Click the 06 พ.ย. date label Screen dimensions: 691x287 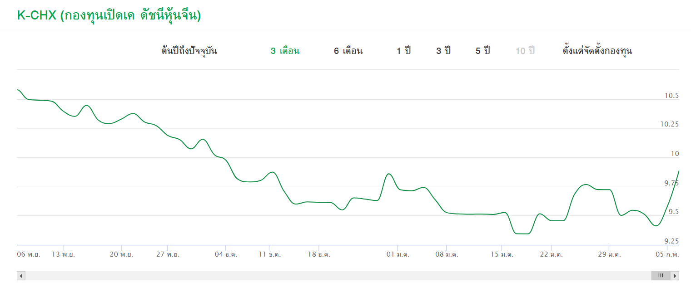[29, 255]
